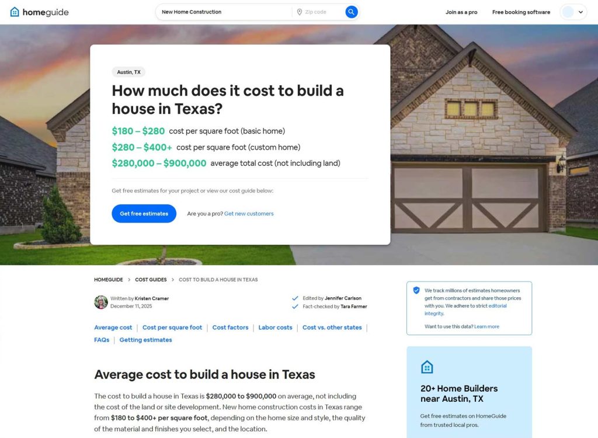598x438 pixels.
Task: Open the Get new customers link
Action: [249, 213]
